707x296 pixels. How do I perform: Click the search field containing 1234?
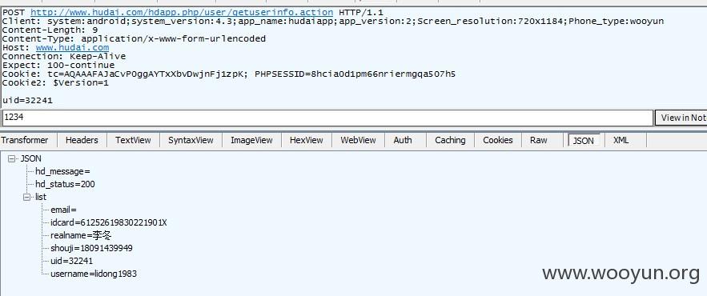click(x=327, y=118)
